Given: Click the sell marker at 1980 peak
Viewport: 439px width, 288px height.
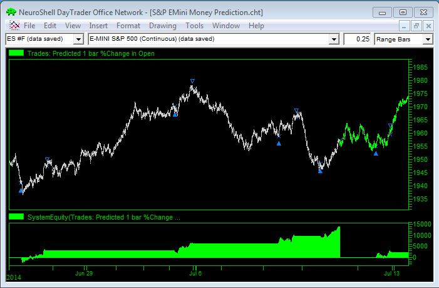Looking at the screenshot, I should tap(192, 81).
